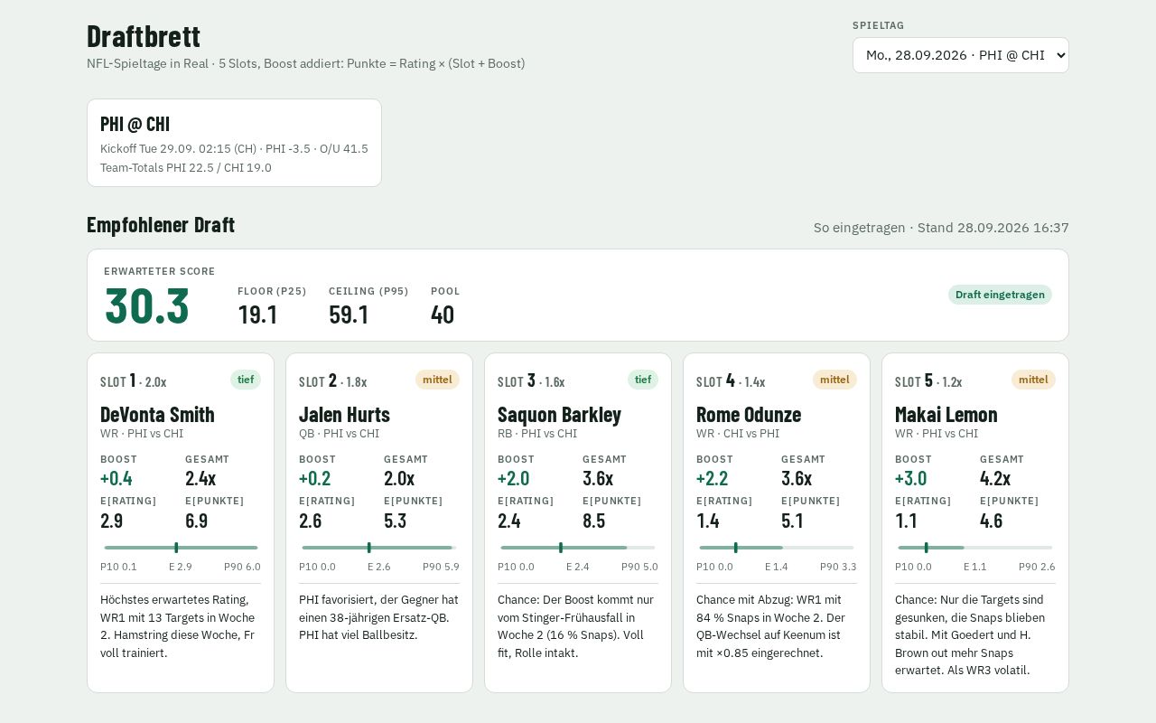Click 'Team-Totals PHI 22.5 / CHI 19.0' text
This screenshot has width=1156, height=723.
tap(186, 168)
